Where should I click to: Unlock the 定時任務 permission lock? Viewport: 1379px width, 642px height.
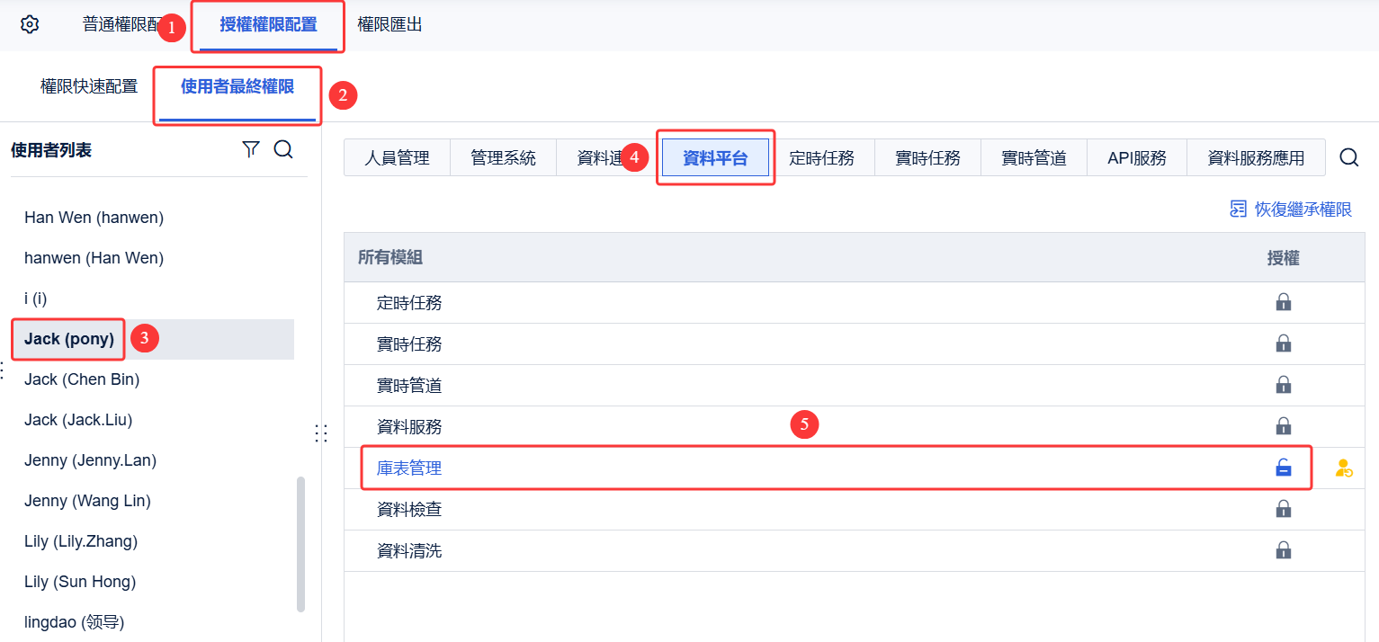click(1284, 302)
